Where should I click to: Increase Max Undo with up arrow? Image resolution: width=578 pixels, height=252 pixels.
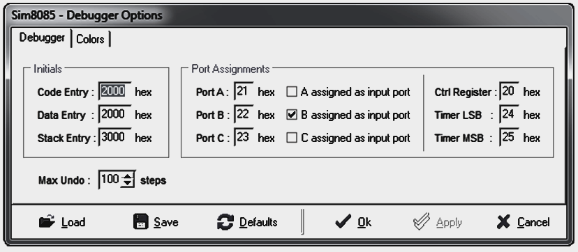(128, 176)
